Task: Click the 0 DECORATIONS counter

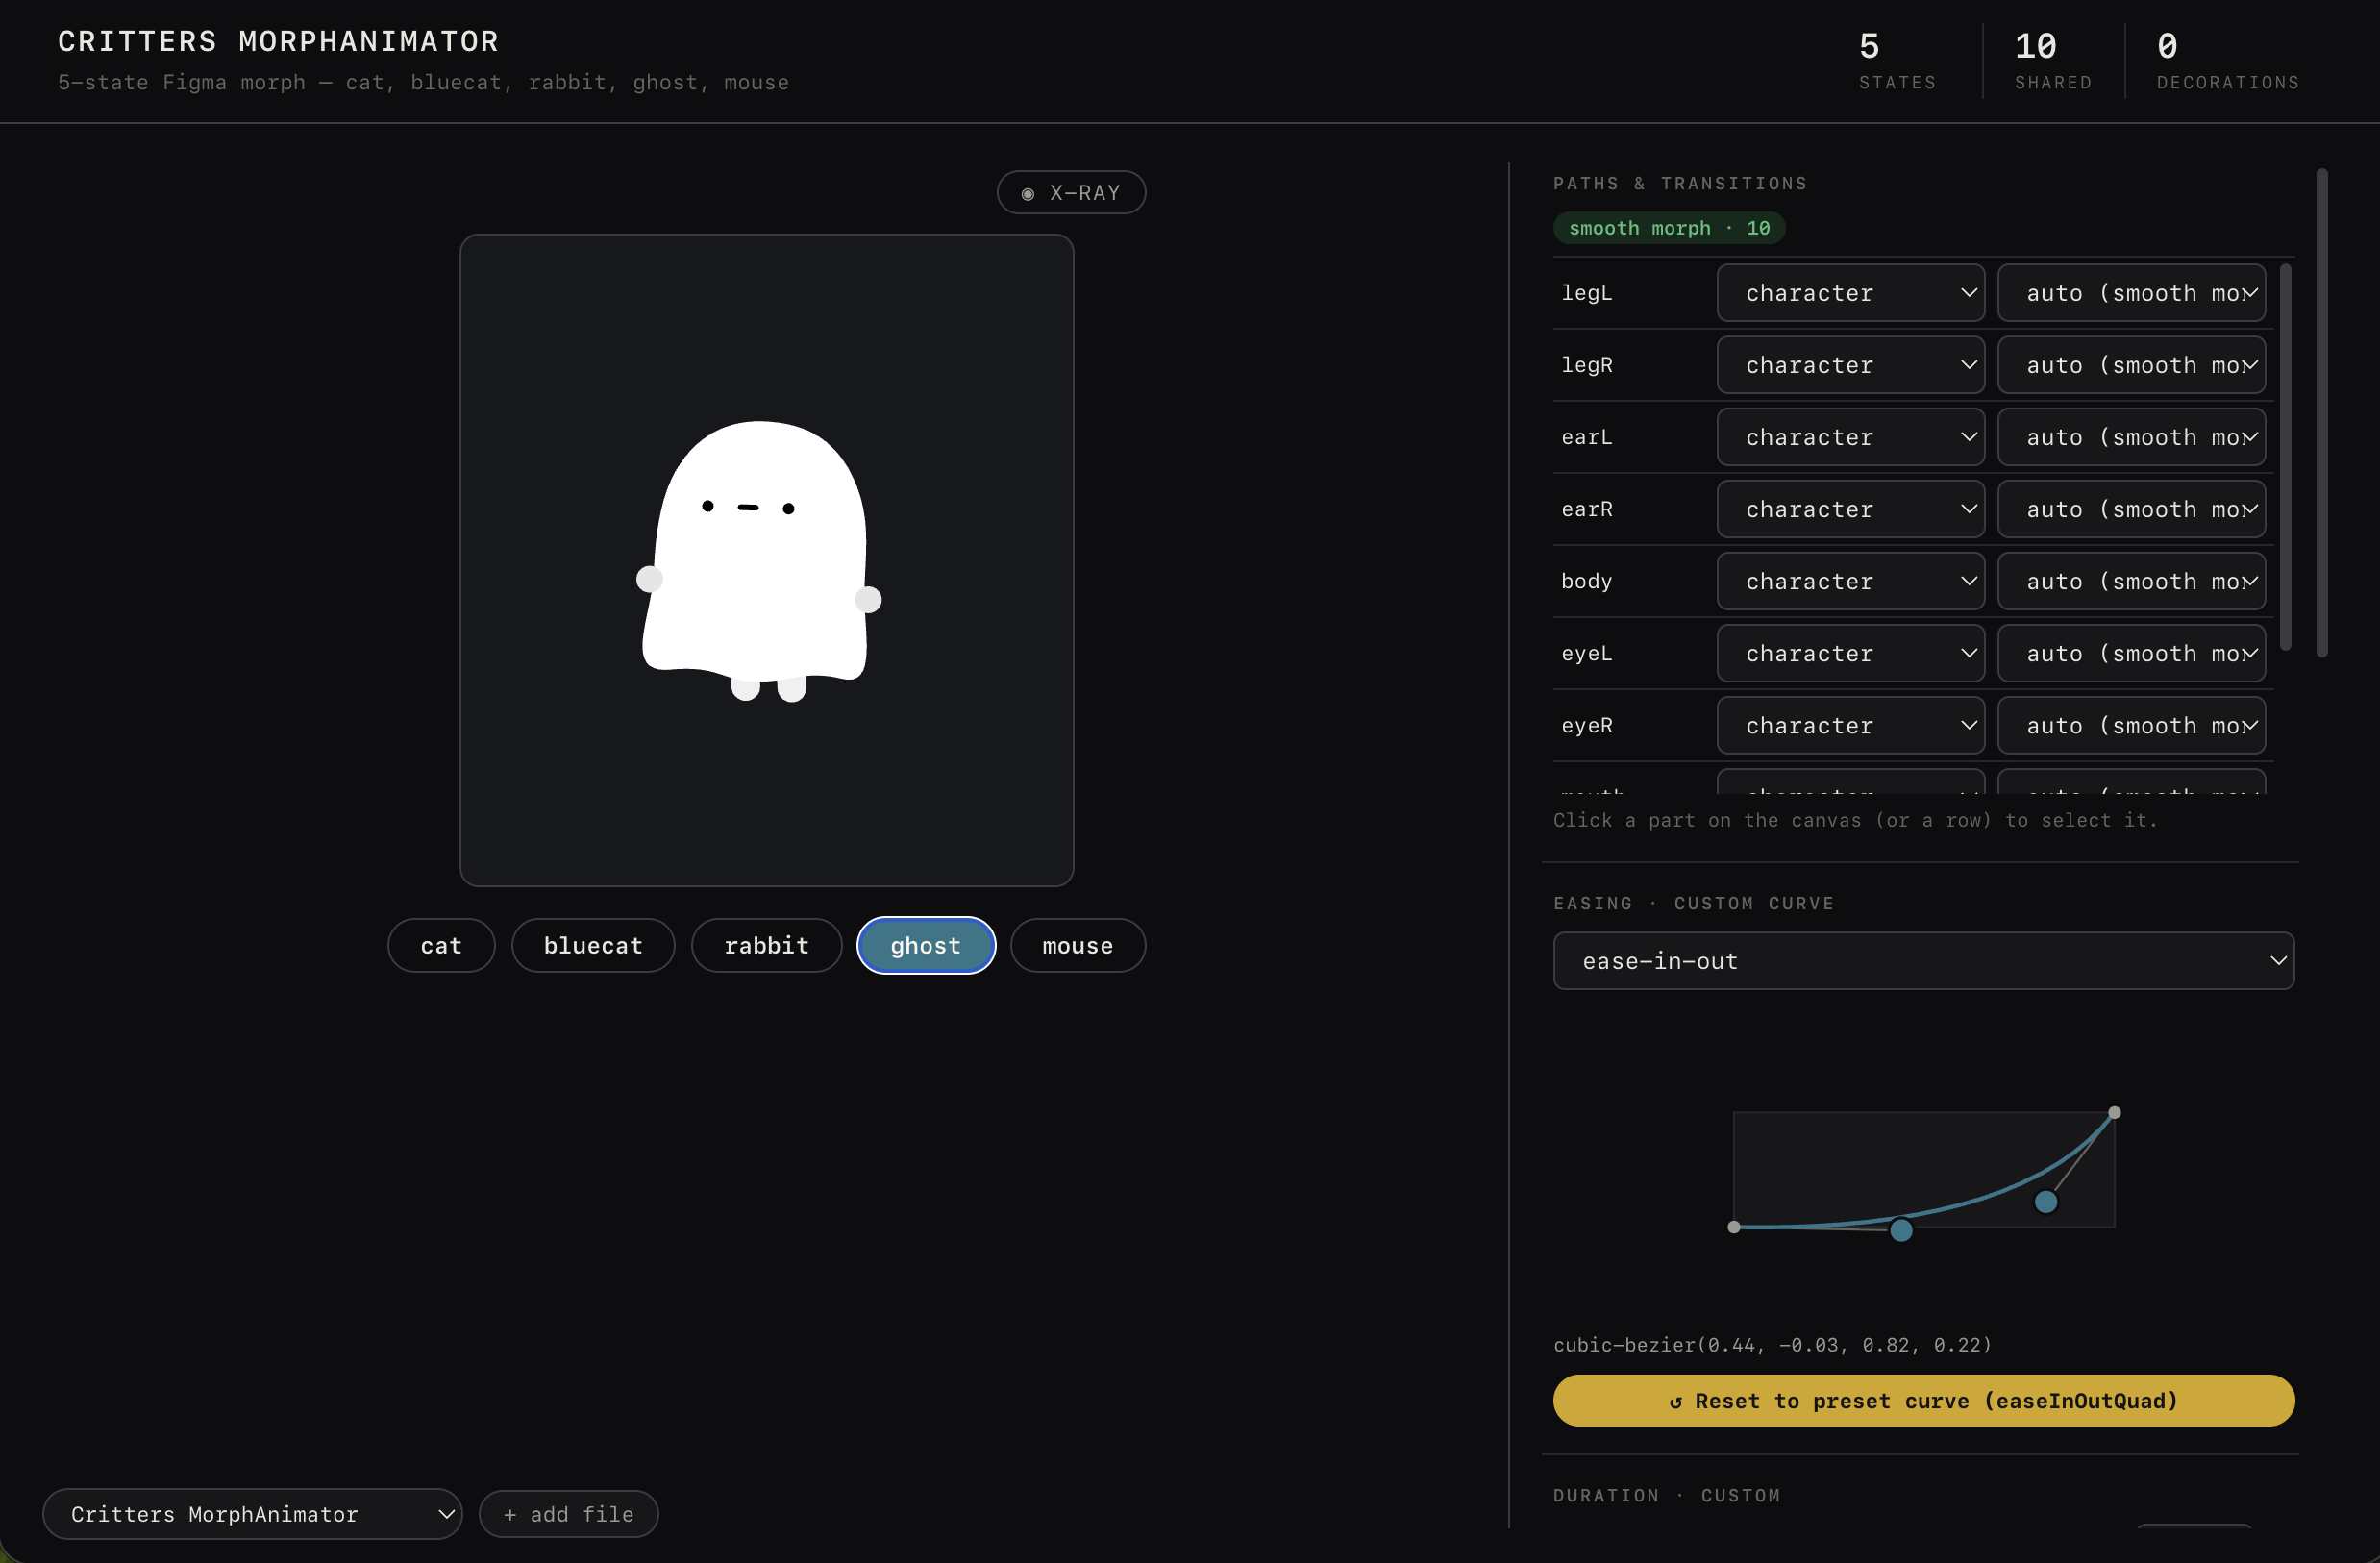Action: pos(2228,60)
